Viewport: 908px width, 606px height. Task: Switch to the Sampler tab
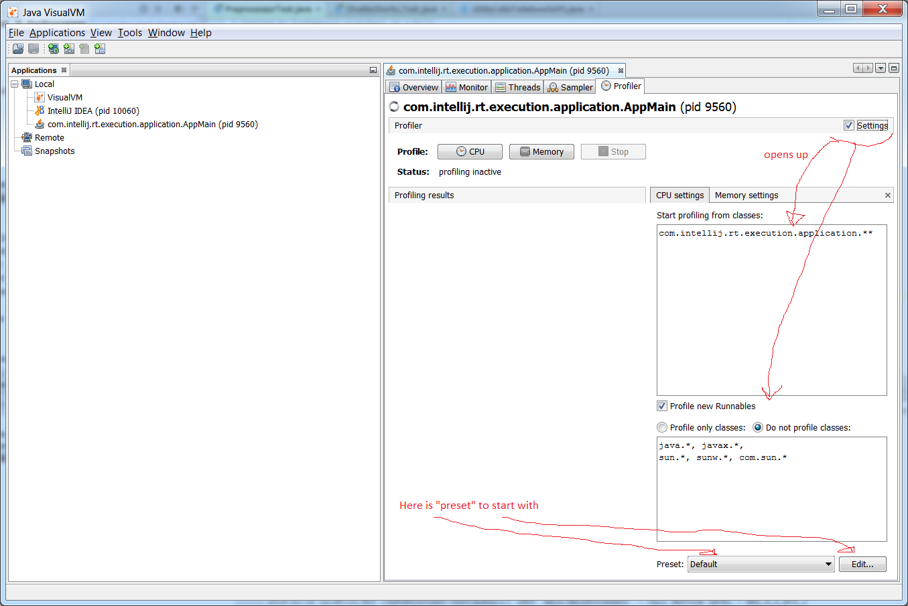pyautogui.click(x=570, y=87)
